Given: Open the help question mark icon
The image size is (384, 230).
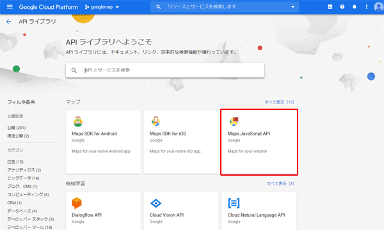Looking at the screenshot, I should (x=342, y=7).
